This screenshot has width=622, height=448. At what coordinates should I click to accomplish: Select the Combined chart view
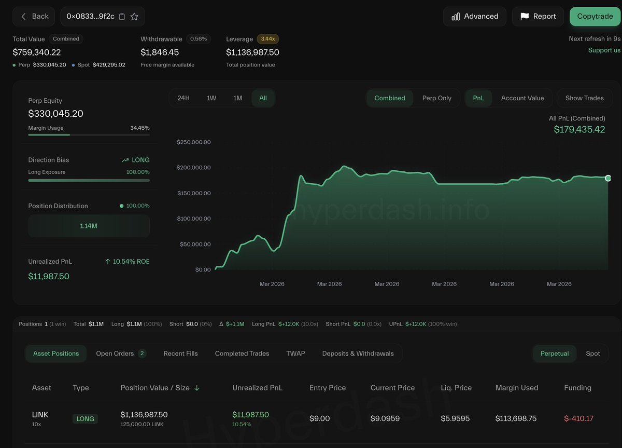[389, 98]
